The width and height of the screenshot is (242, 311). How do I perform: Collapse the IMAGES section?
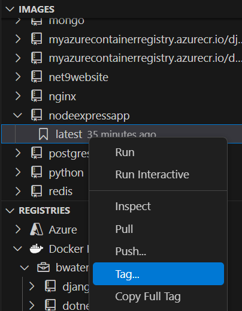pos(10,9)
